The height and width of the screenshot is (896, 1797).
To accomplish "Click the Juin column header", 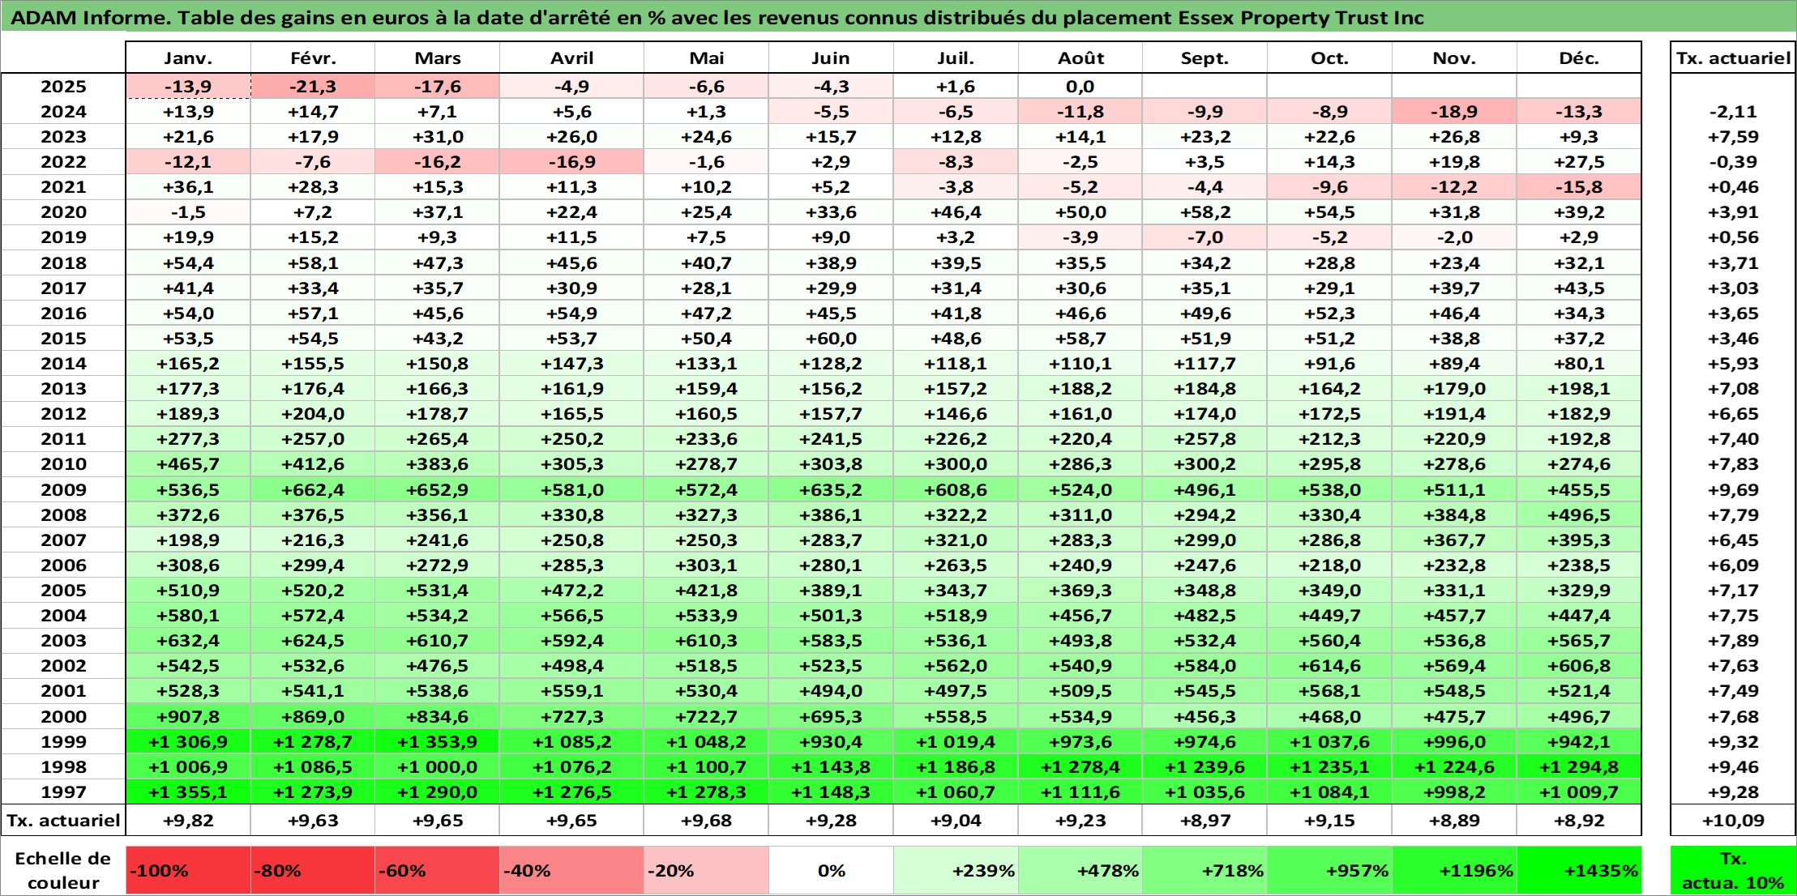I will (831, 58).
